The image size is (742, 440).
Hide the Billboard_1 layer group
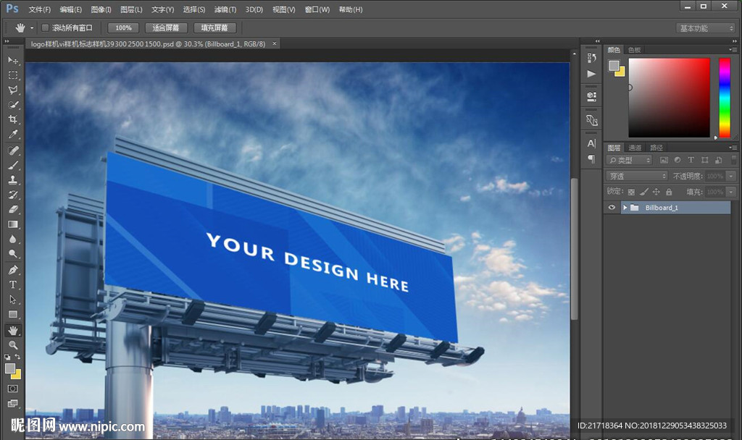pos(612,208)
